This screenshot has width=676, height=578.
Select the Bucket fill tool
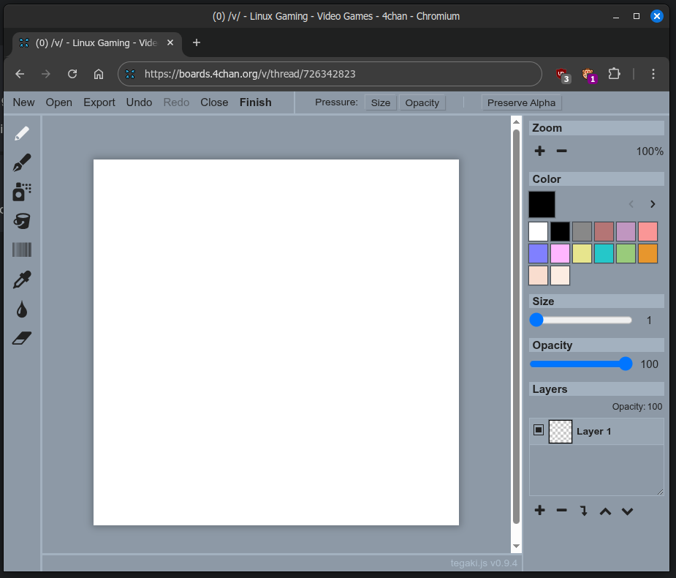[x=22, y=221]
